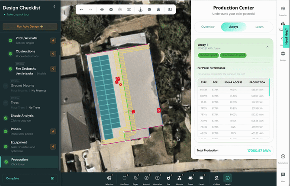
Task: Click the Production checklist step
Action: (30, 162)
